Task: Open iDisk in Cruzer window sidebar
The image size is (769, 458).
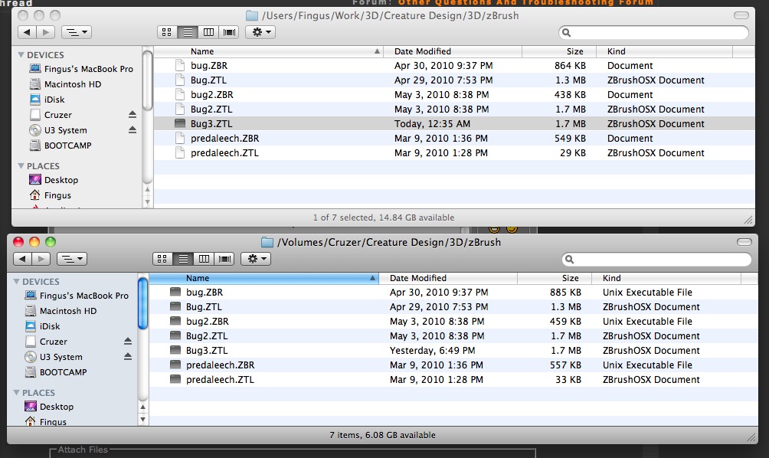Action: tap(43, 326)
